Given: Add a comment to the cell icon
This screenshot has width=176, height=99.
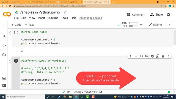Looking at the screenshot, I should [147, 56].
